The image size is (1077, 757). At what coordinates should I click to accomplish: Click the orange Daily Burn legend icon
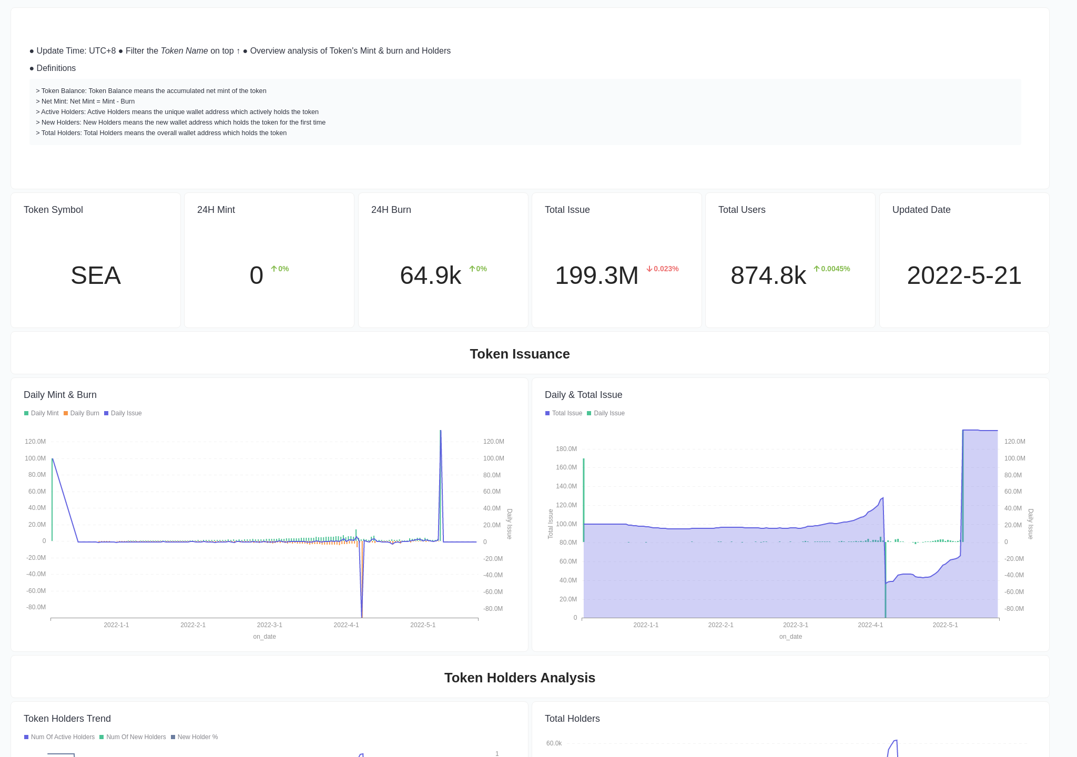65,413
